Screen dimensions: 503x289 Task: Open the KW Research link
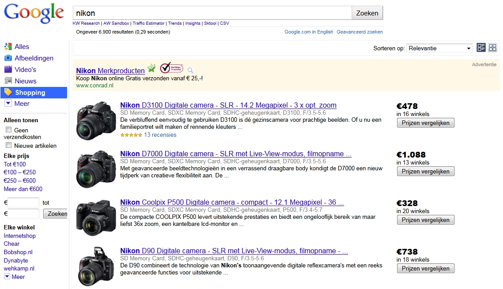coord(86,23)
